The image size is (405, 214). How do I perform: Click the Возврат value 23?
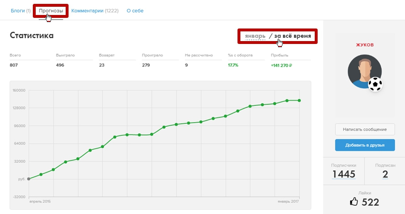(102, 65)
